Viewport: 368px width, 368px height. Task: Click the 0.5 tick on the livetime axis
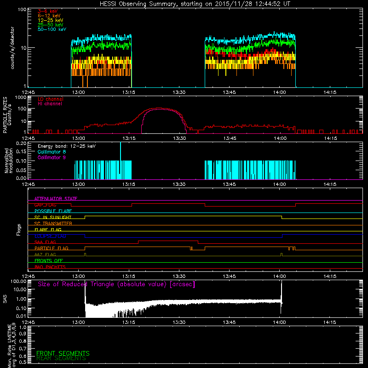[23, 362]
